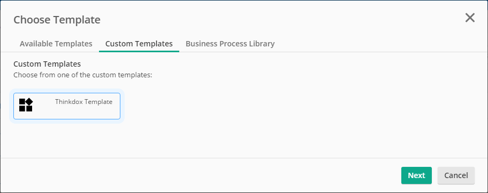
Task: Click the gray Cancel button
Action: (456, 175)
